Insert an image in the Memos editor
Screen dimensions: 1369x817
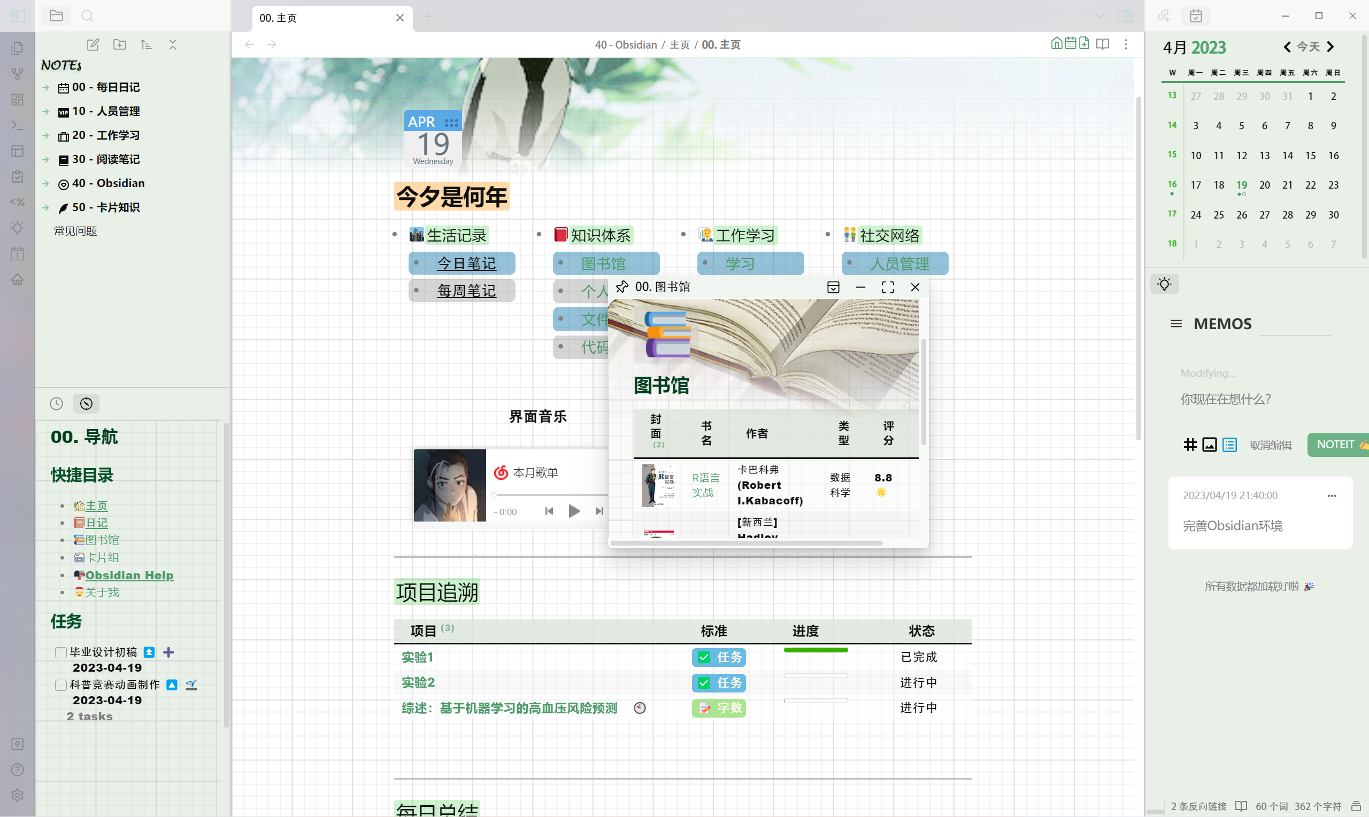tap(1209, 445)
